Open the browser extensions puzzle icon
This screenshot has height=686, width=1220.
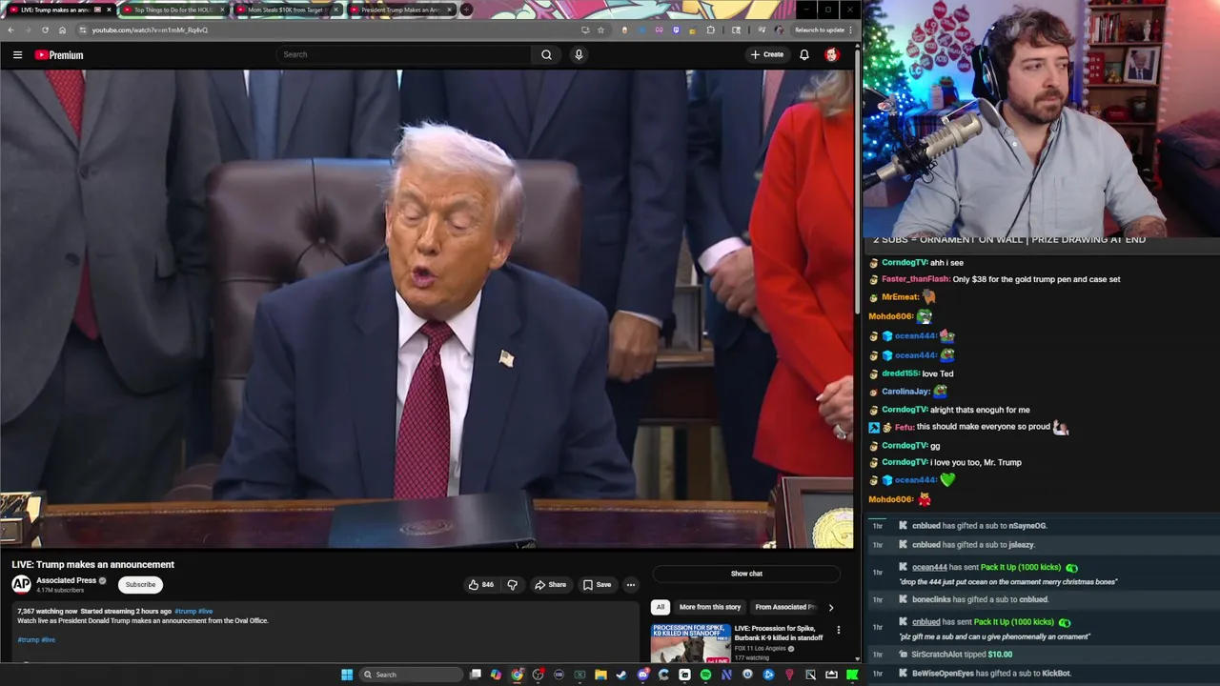click(710, 30)
